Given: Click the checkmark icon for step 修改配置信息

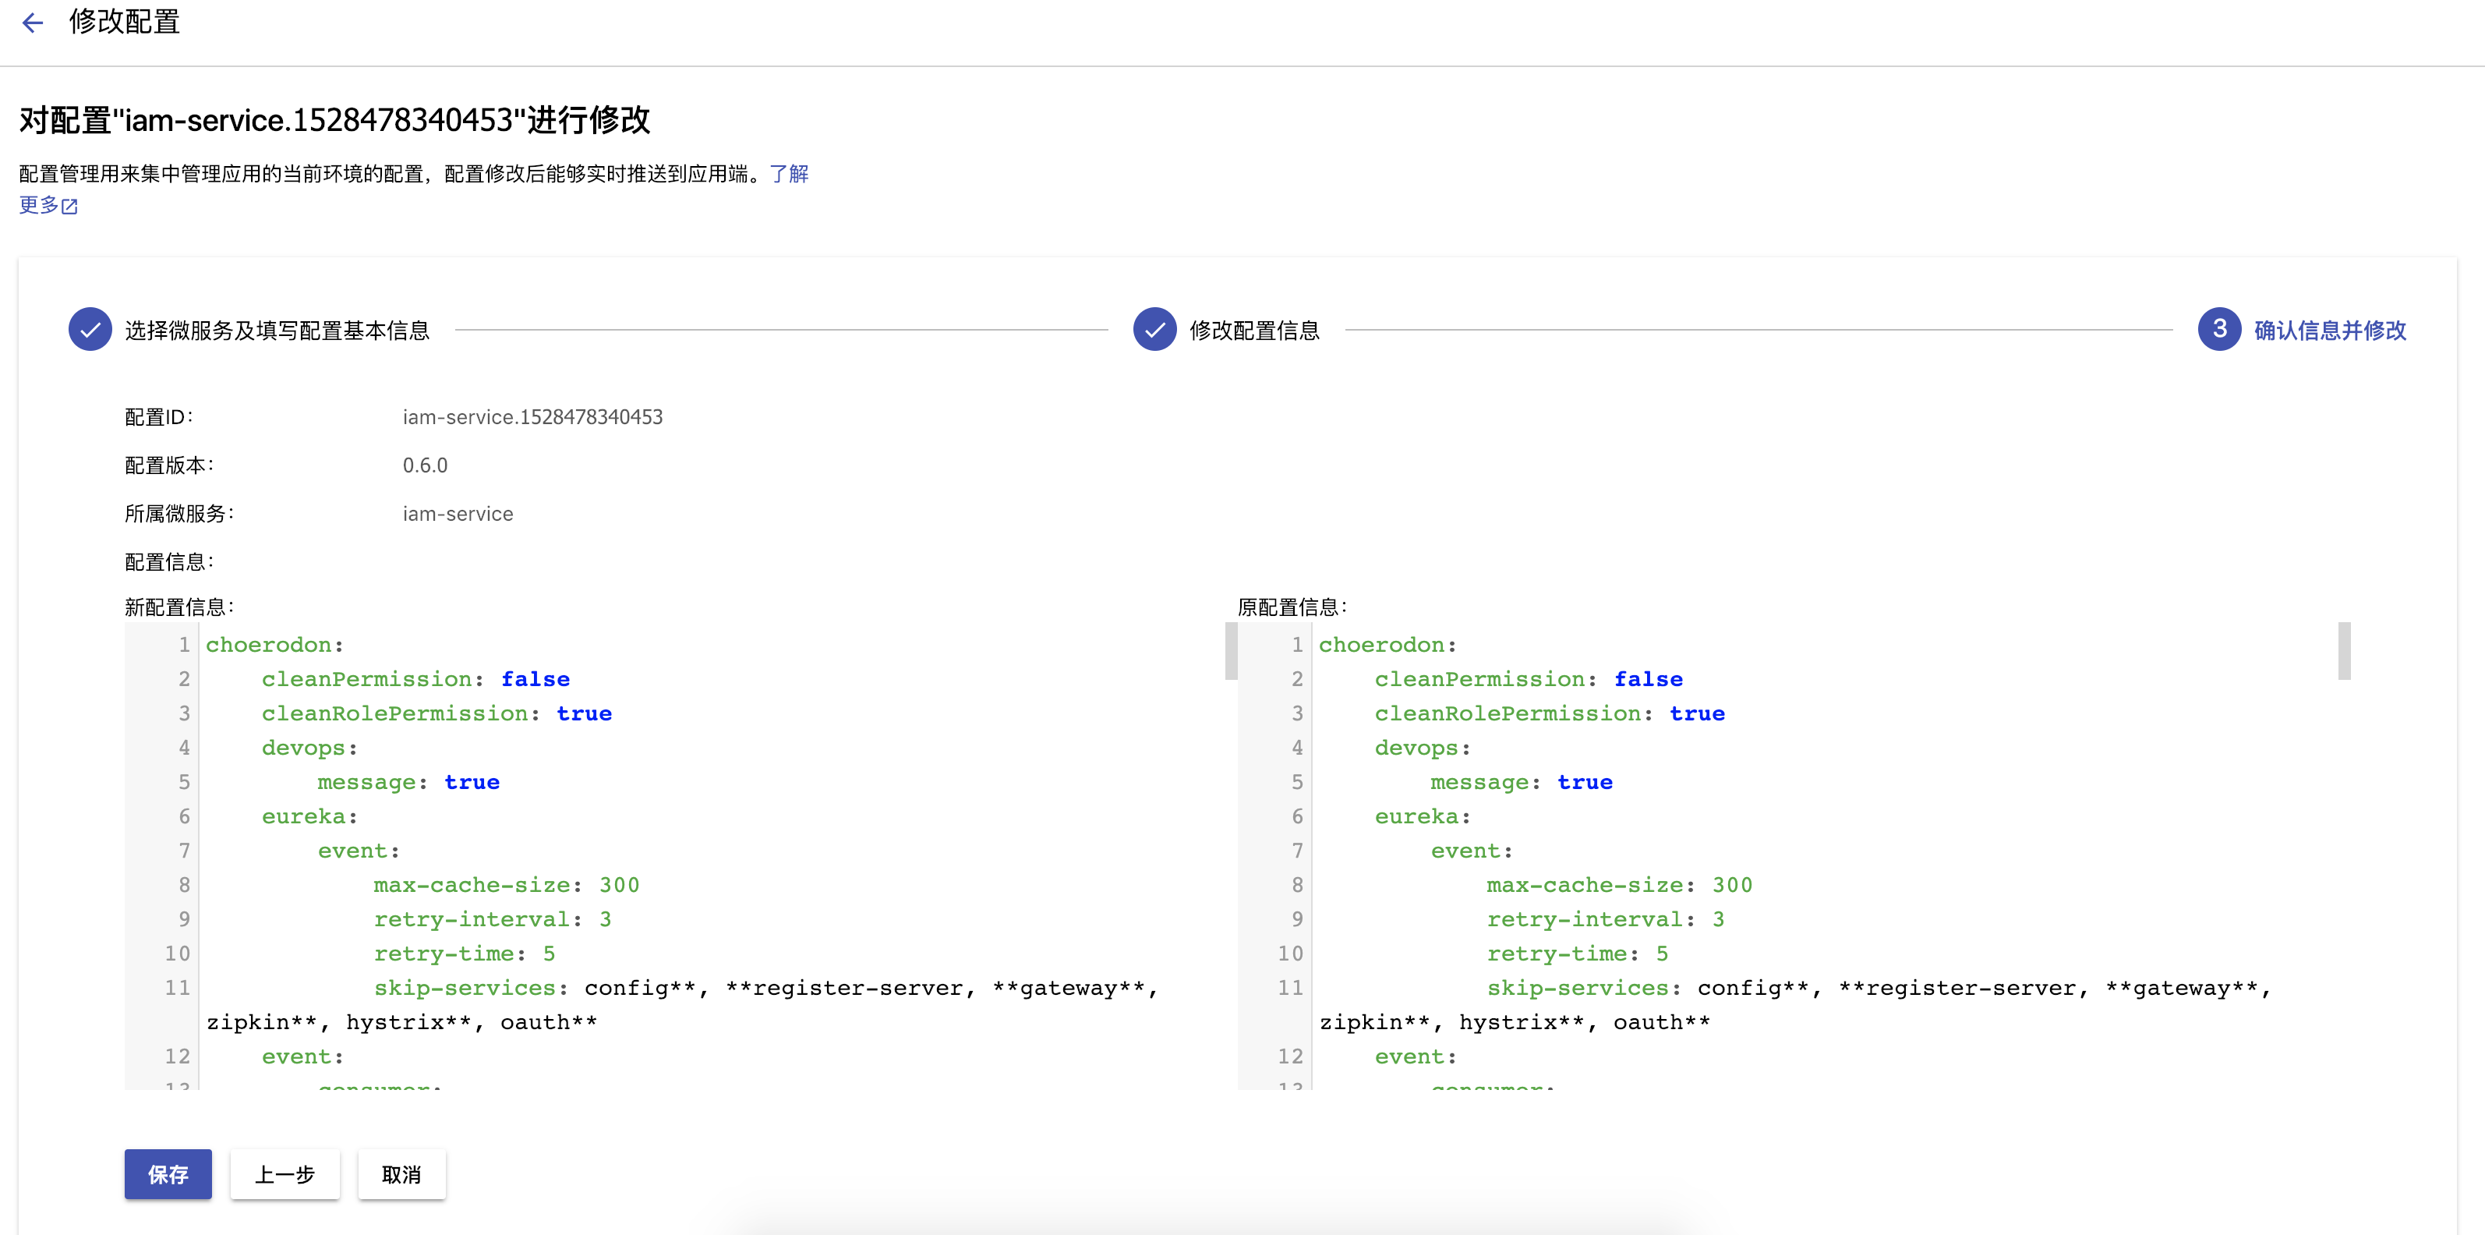Looking at the screenshot, I should click(1154, 330).
